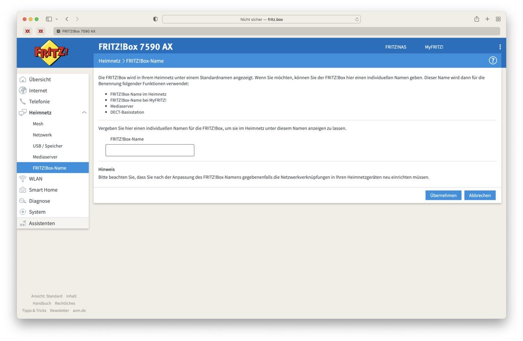Toggle Safari sidebar icon
Viewport: 523px width, 341px height.
pos(49,19)
